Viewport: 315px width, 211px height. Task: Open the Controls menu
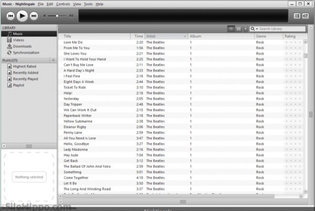63,4
